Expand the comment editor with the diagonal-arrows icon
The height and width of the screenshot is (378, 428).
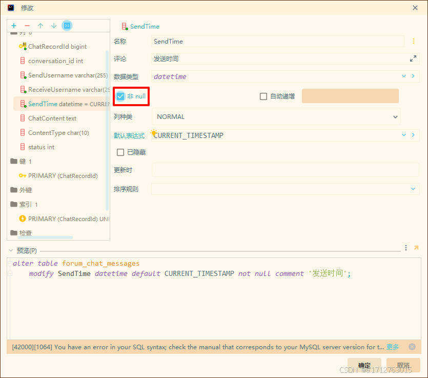413,58
